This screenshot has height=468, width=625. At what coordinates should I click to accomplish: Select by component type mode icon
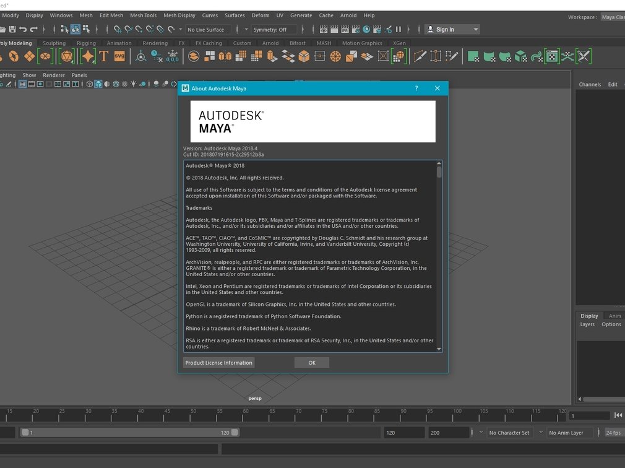86,29
